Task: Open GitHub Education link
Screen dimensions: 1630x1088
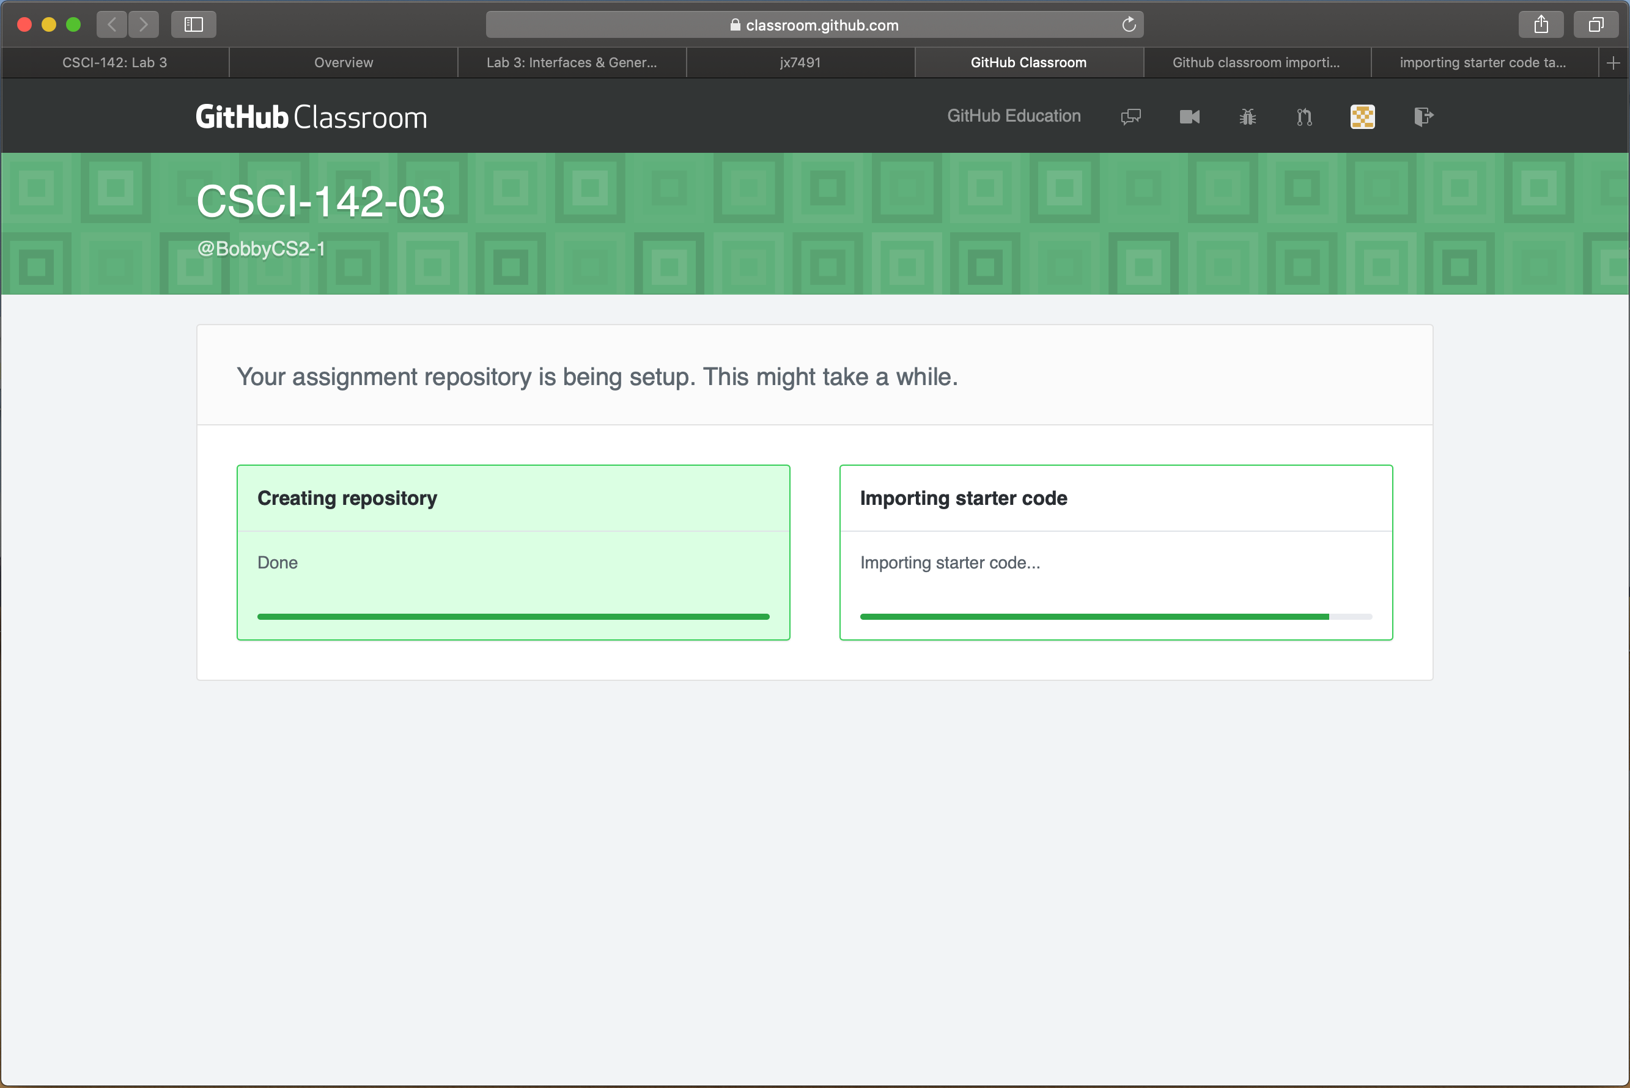Action: [1013, 116]
